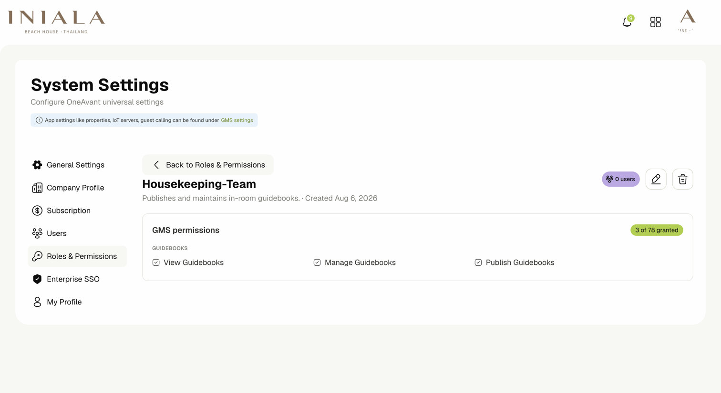The image size is (721, 393).
Task: Select Roles & Permissions in sidebar
Action: point(77,256)
